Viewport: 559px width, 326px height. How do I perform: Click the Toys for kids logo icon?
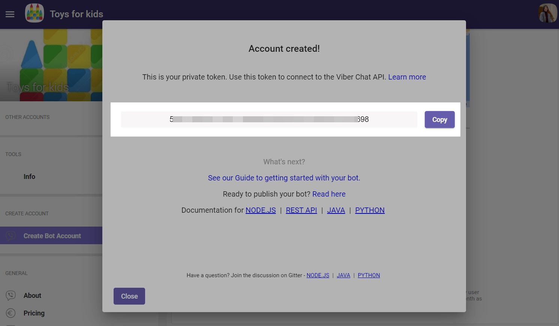click(x=34, y=13)
